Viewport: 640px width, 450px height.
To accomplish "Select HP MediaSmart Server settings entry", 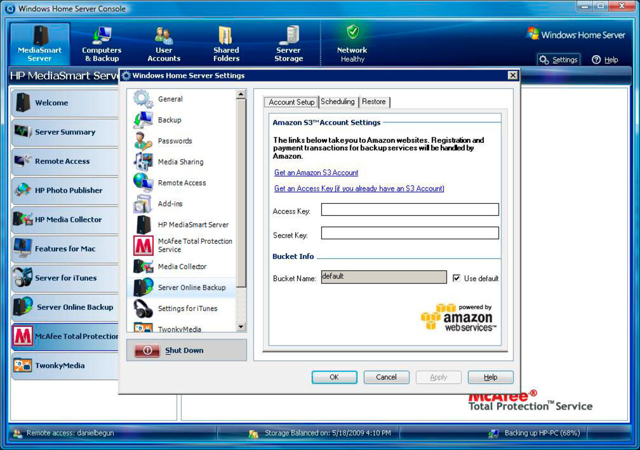I will (182, 224).
